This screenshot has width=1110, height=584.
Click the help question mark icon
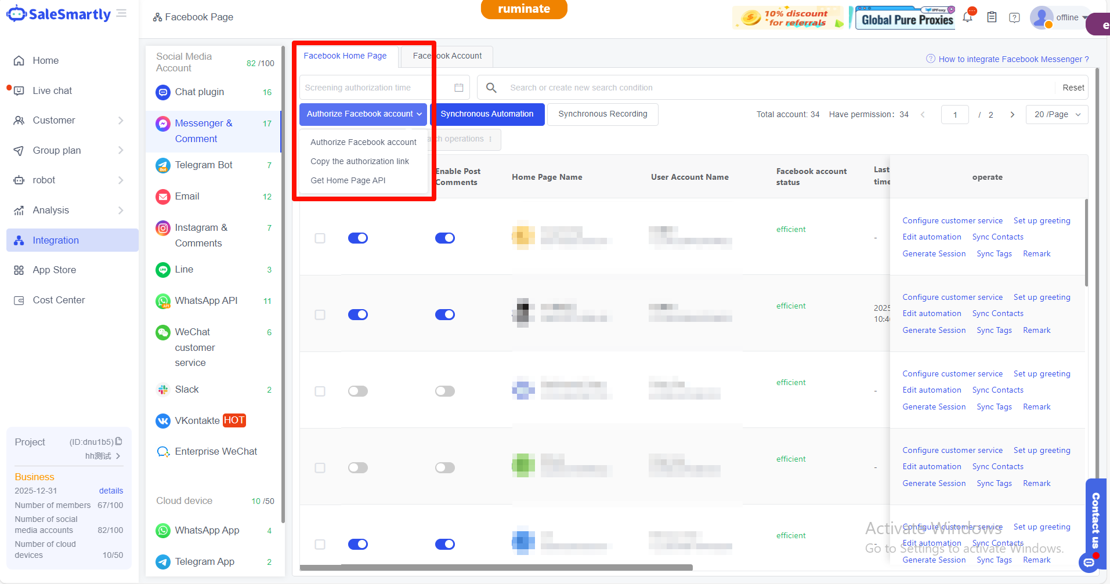click(x=1014, y=17)
